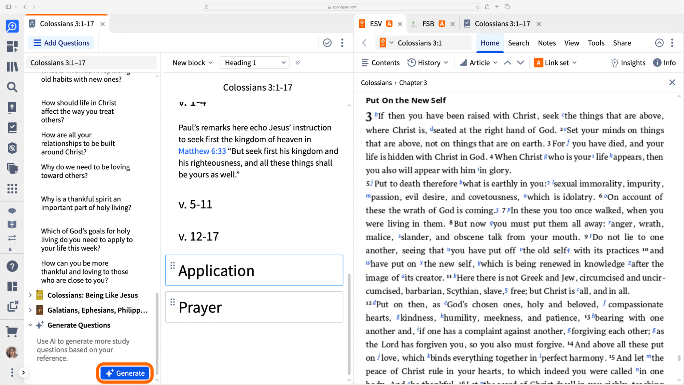
Task: Click the Colossians 3:1–17 reference field in questions panel
Action: (91, 63)
